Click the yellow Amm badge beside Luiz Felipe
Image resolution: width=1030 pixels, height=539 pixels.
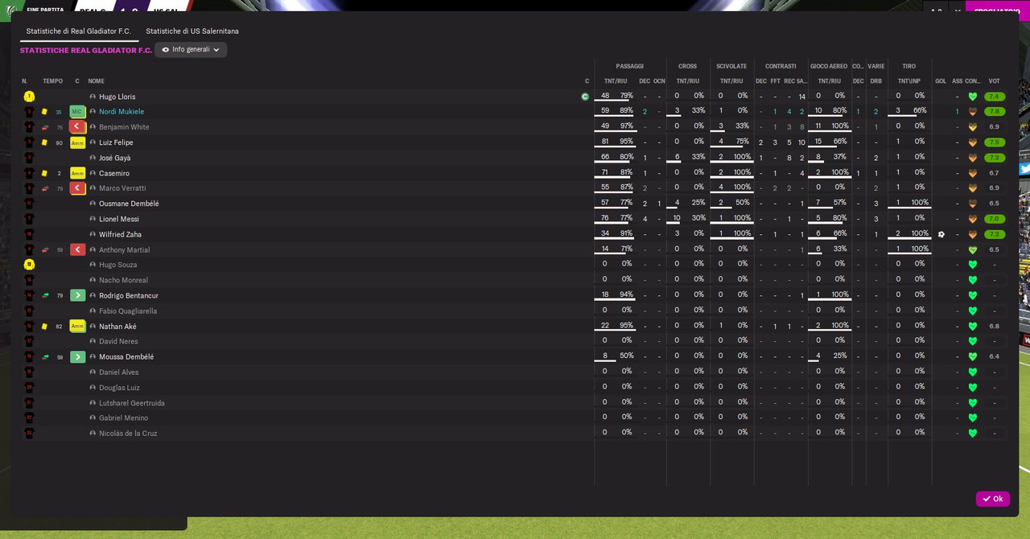(77, 142)
